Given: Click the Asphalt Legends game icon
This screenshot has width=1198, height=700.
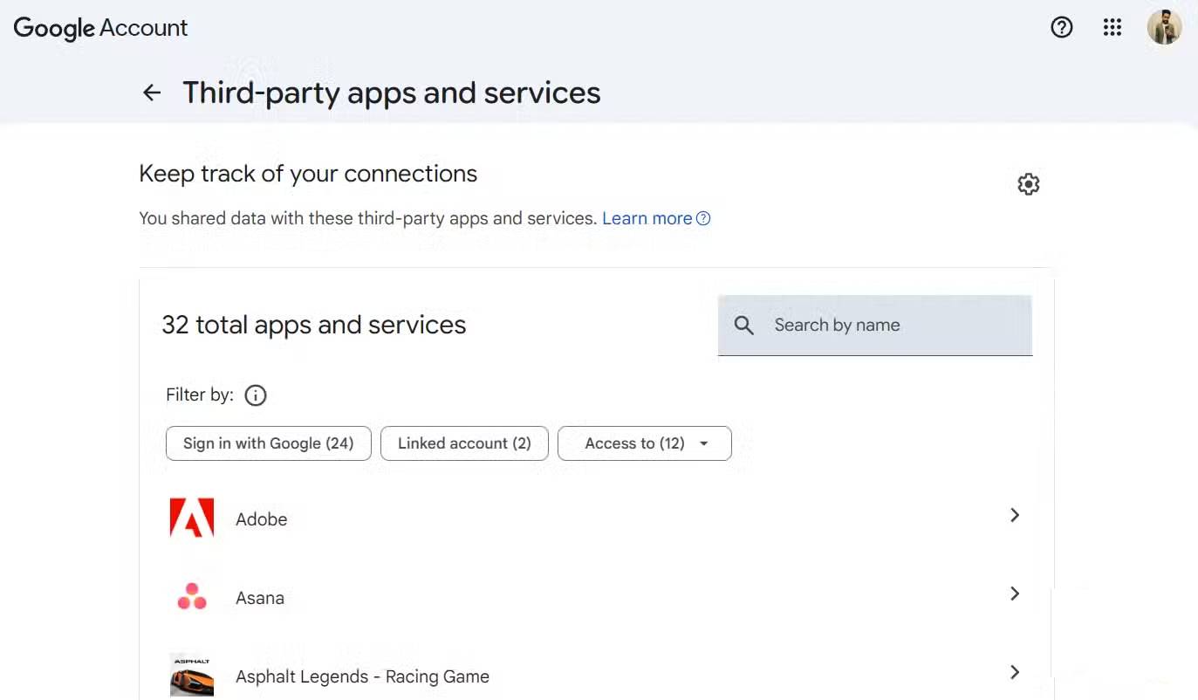Looking at the screenshot, I should point(191,674).
